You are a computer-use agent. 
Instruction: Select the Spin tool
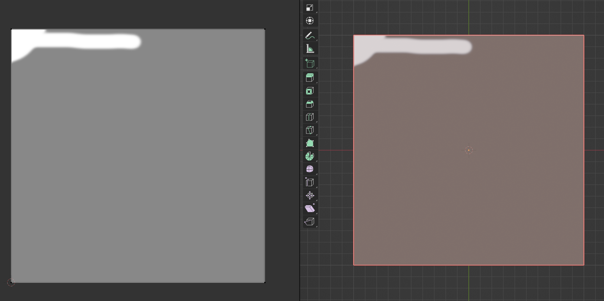(x=310, y=156)
